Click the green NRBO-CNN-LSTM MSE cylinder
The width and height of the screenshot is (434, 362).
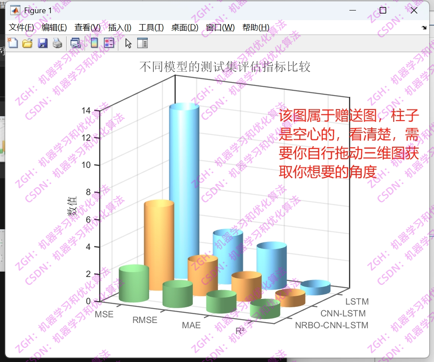click(134, 284)
